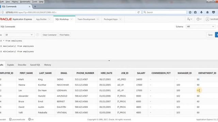The image size is (218, 122).
Task: Expand the Packaged Apps dropdown arrow
Action: click(x=121, y=19)
